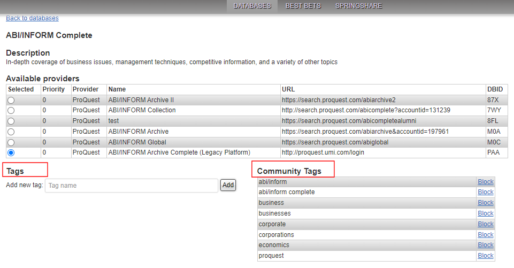Click the 'corporate' community tag text

[272, 224]
